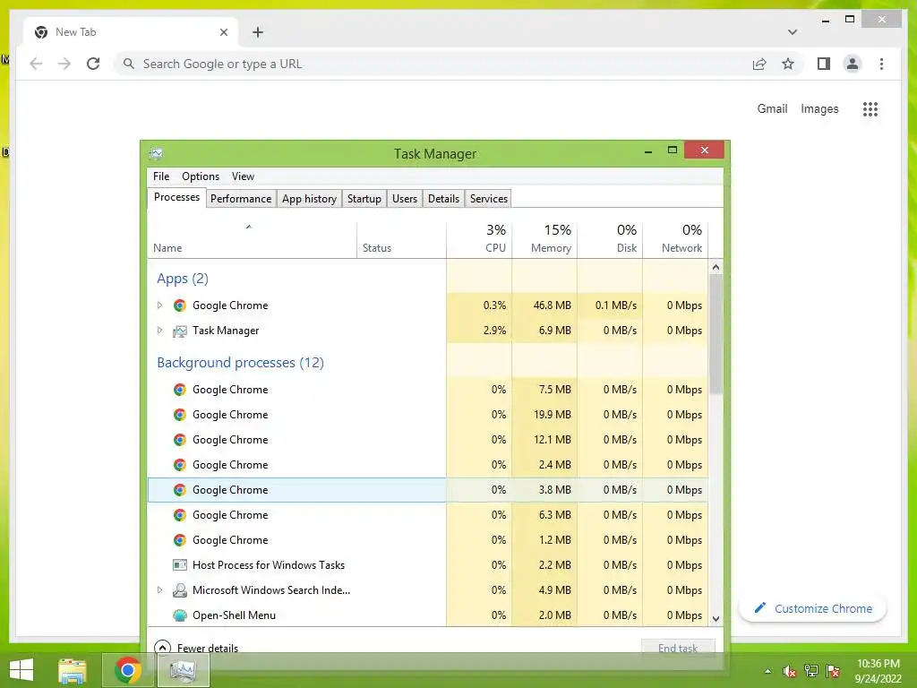Click the muted volume tray icon
This screenshot has width=917, height=688.
click(x=790, y=671)
